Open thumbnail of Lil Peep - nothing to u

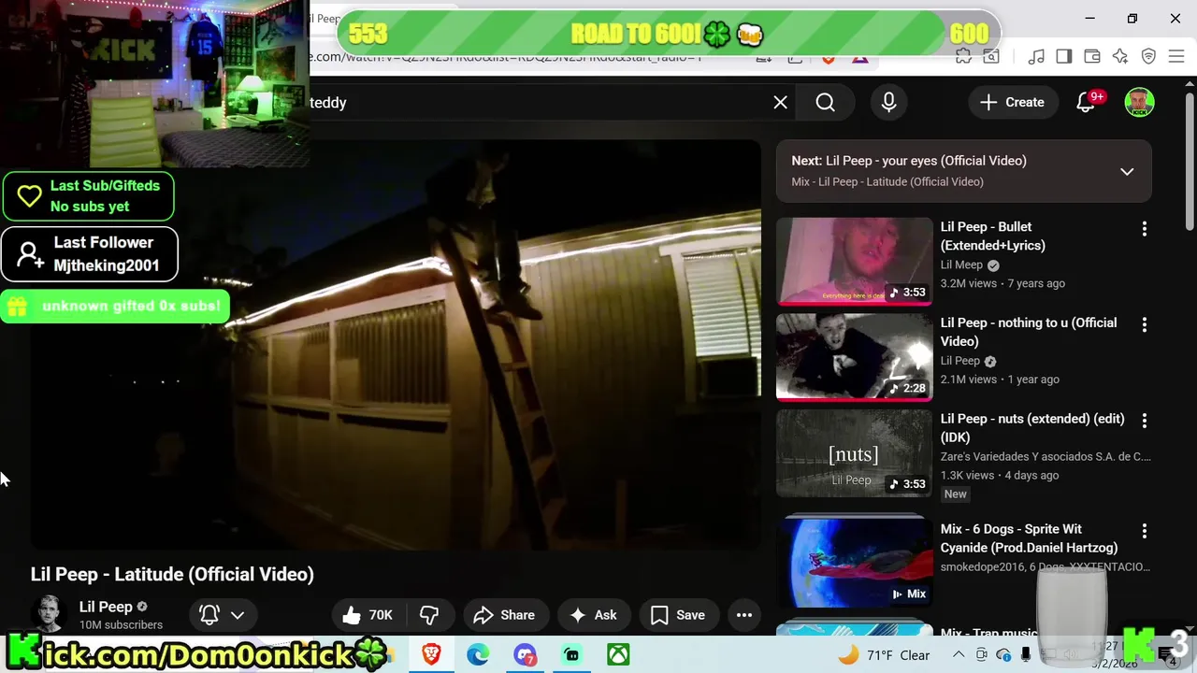pyautogui.click(x=854, y=357)
